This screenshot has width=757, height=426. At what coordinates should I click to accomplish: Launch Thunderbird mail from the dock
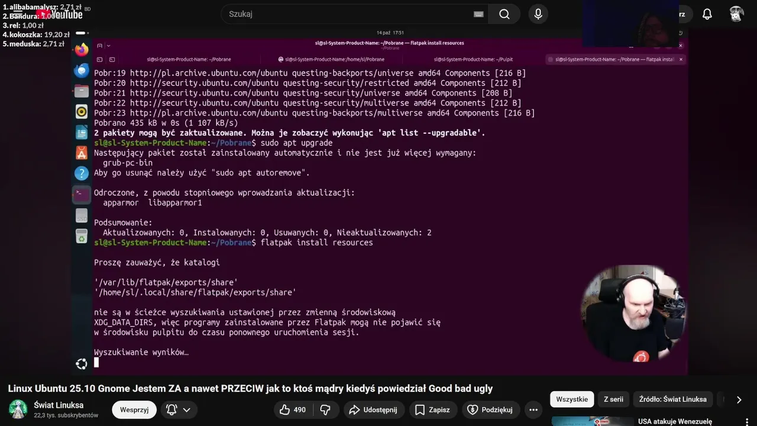(x=82, y=70)
